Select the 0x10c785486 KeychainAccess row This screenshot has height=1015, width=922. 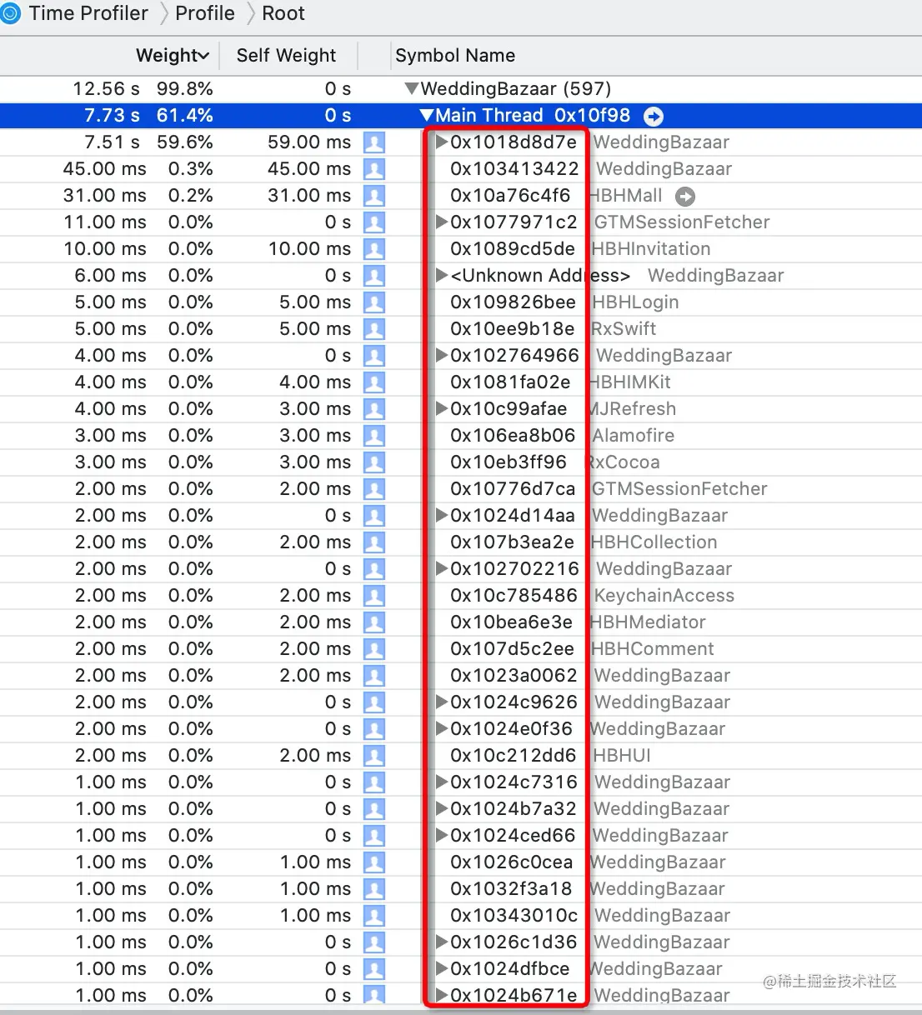461,596
